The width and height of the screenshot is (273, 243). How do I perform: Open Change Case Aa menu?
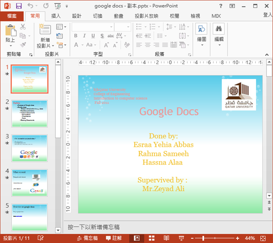pos(91,45)
